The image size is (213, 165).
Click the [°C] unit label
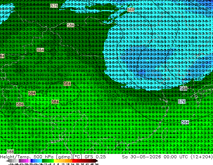pos(78,157)
